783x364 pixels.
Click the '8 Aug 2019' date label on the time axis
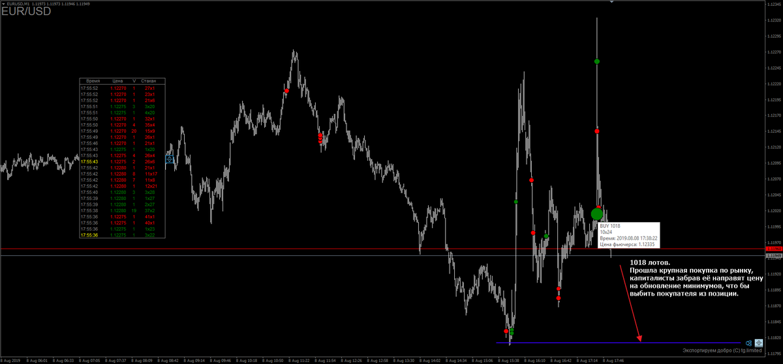(x=10, y=360)
